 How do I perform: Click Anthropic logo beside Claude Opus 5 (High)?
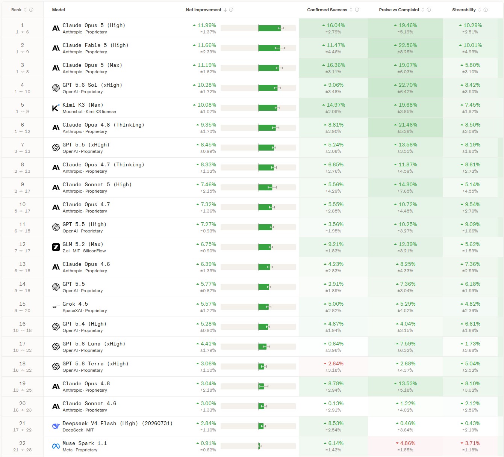coord(56,28)
